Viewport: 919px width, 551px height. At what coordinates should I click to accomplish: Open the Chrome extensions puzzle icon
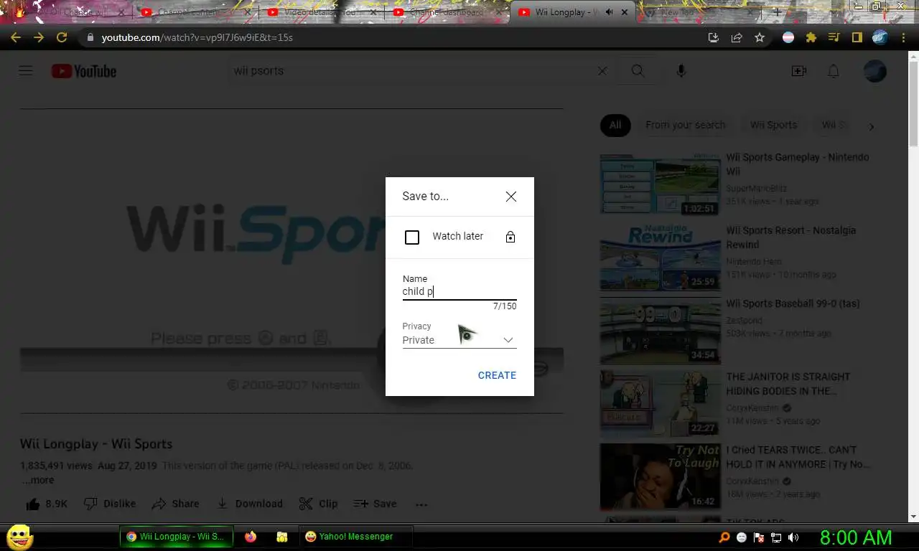coord(811,37)
